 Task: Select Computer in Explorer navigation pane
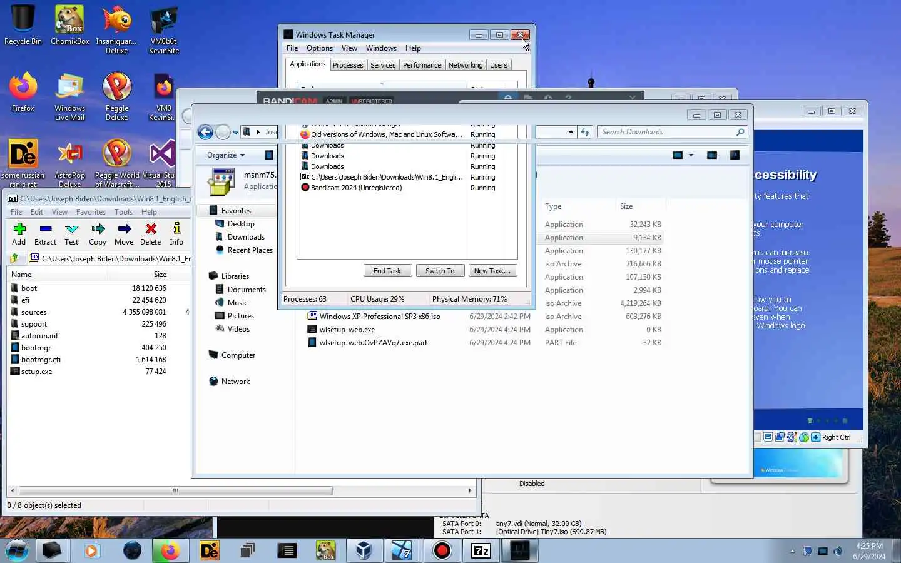[x=238, y=355]
